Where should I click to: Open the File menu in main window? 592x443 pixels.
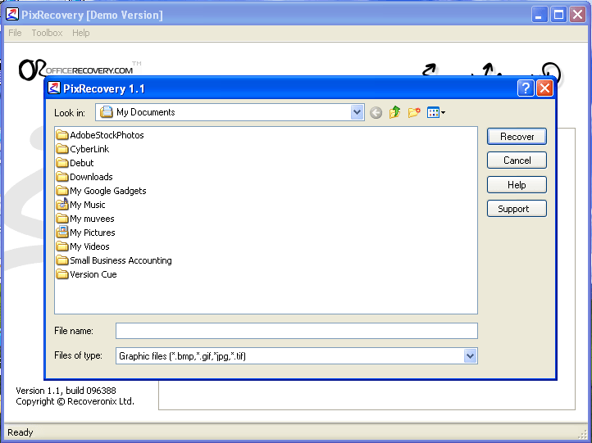[15, 33]
